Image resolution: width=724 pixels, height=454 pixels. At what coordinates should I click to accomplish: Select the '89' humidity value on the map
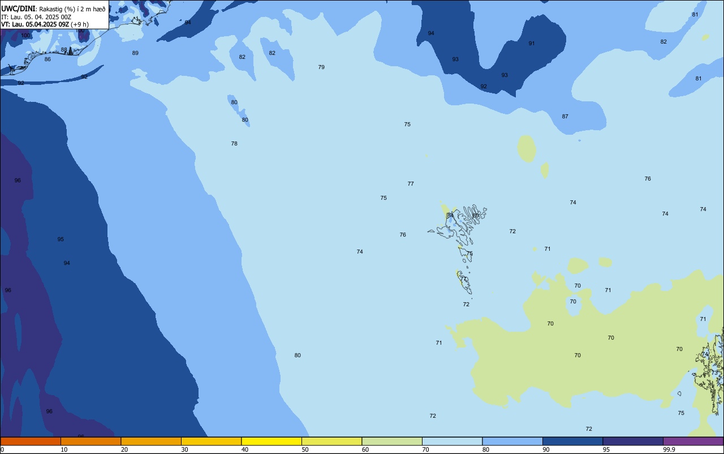point(135,53)
